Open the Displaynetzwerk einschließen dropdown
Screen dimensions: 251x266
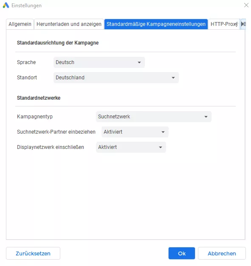[131, 147]
